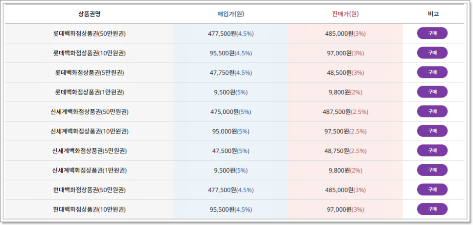Click 매입가 95,500원 in 현대 10만원권 row
Screen dimensions: 473x225
[231, 210]
